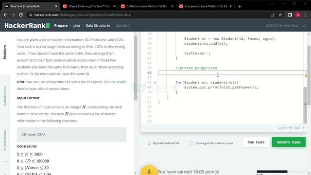Close the Collection Java Platform tab
Viewport: 311px width, 175px height.
click(x=173, y=6)
